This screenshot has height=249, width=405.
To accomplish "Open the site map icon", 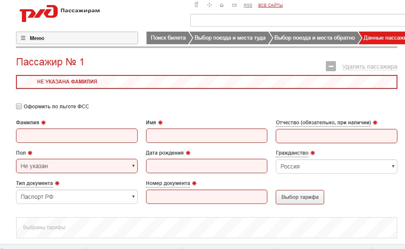I will click(x=209, y=5).
